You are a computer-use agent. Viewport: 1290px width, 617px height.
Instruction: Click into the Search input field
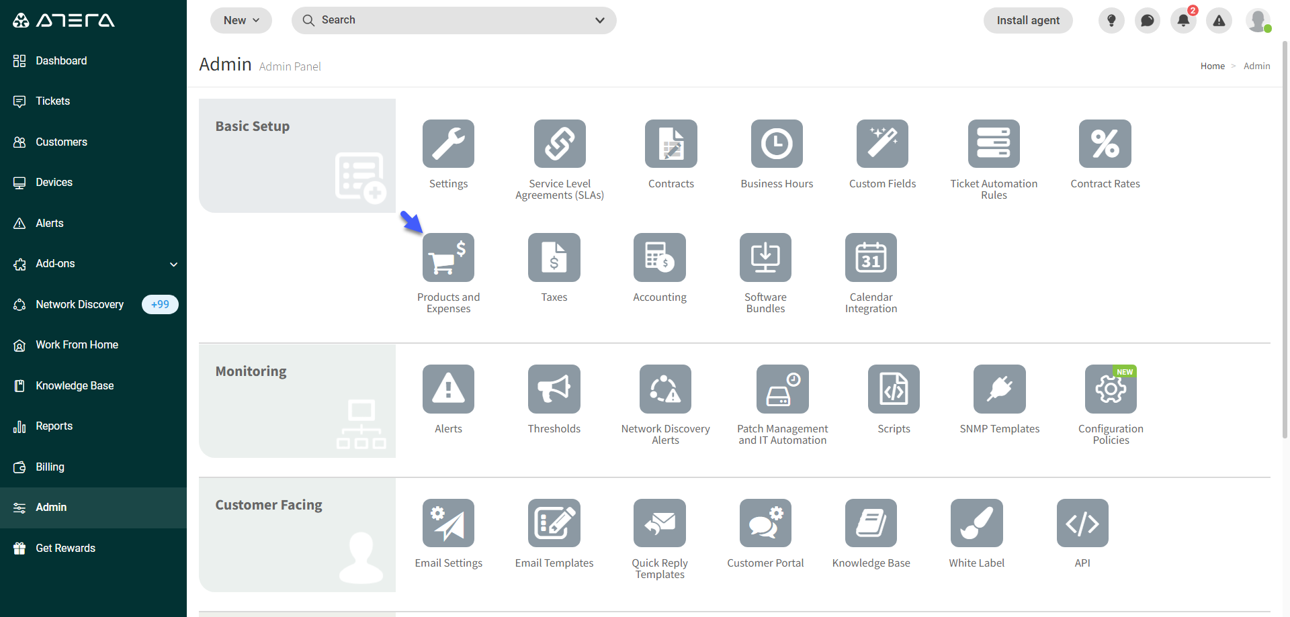(x=454, y=20)
